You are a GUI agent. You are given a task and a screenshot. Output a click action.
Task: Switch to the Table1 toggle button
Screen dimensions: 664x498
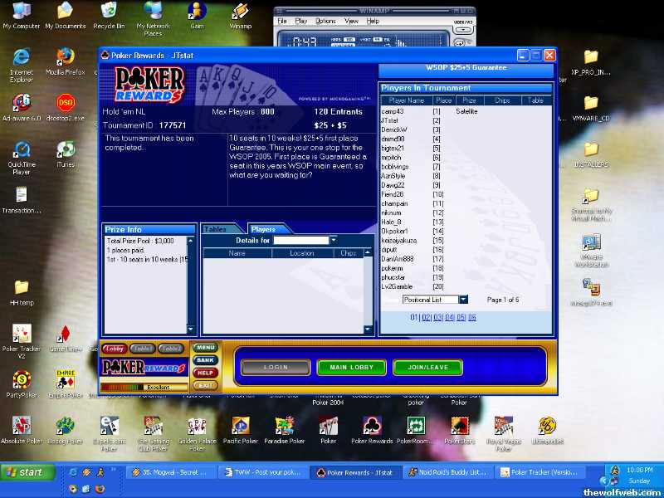[143, 349]
